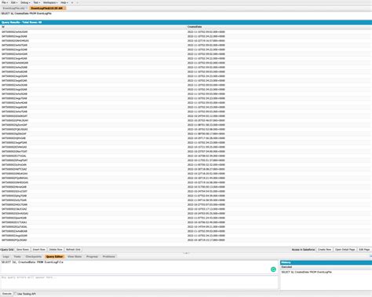Select the EventLogFile@10:28 AM tab
This screenshot has width=372, height=297.
point(47,8)
